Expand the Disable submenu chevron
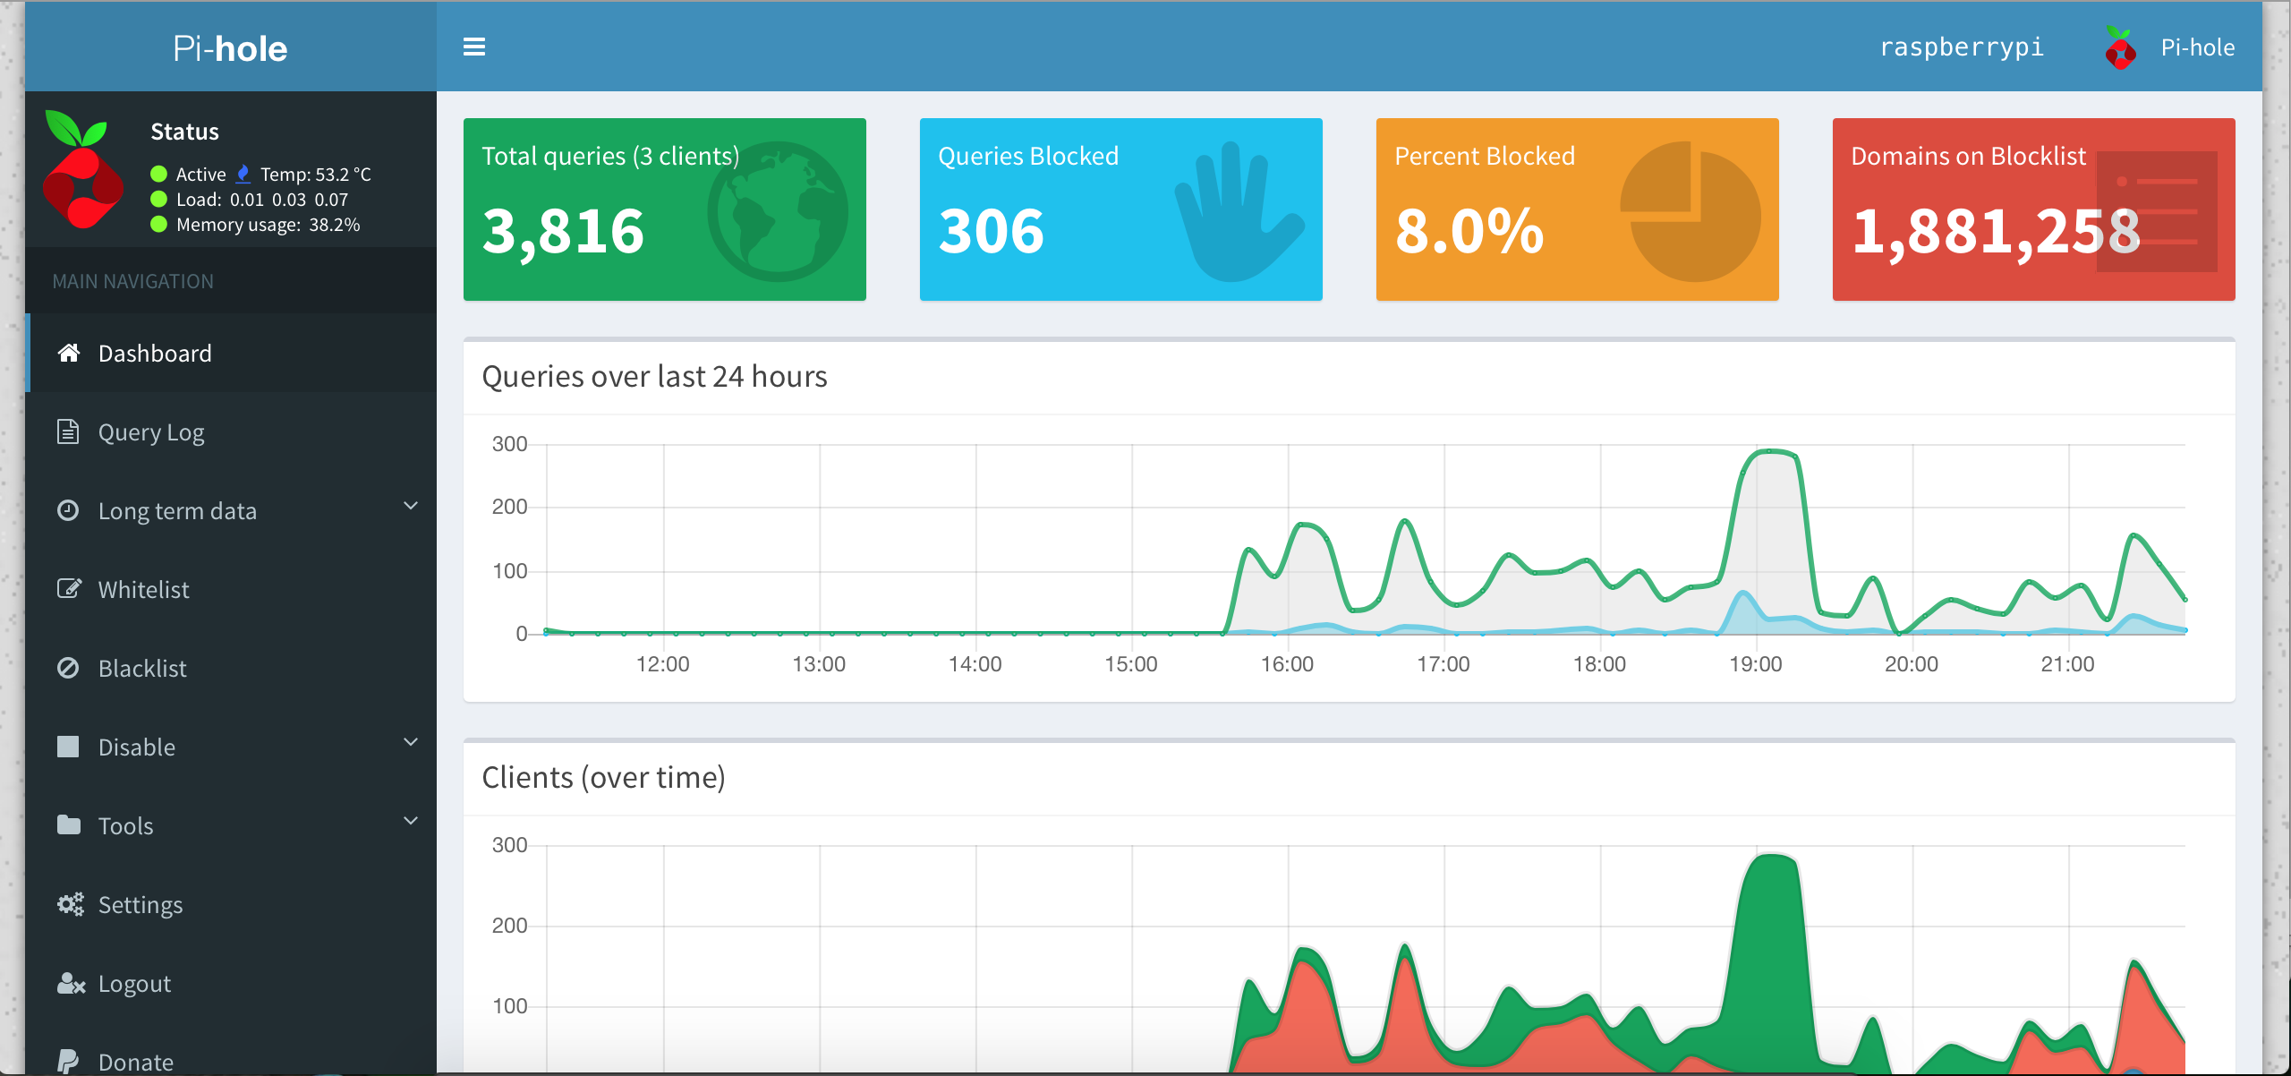 click(x=411, y=742)
